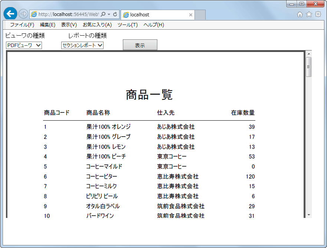
Task: Click 果汁100% オレンジ product name
Action: tap(108, 127)
